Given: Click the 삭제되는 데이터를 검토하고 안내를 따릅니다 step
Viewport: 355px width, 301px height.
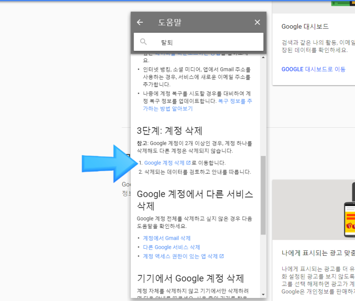Looking at the screenshot, I should [x=197, y=172].
